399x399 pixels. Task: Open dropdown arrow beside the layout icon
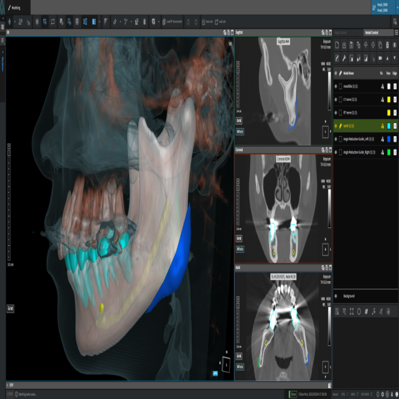pyautogui.click(x=100, y=22)
